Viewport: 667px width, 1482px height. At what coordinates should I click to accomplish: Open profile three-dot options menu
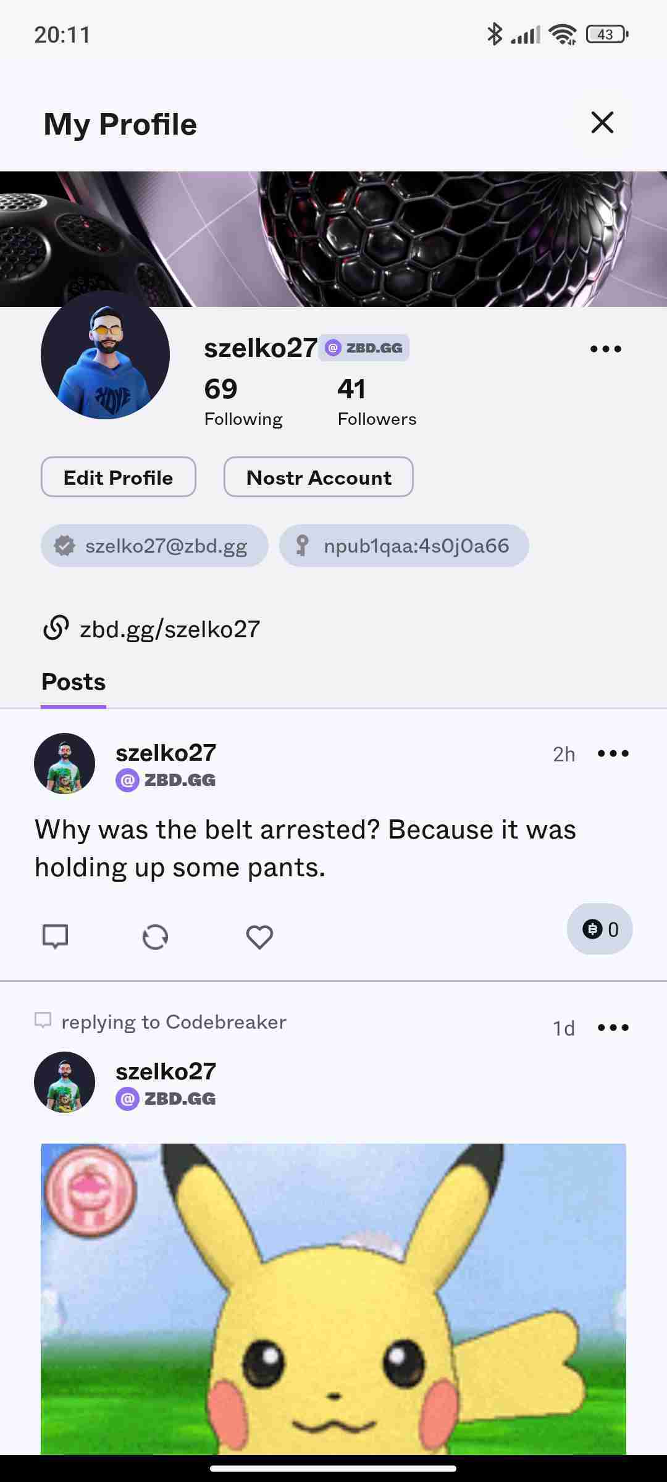coord(605,349)
